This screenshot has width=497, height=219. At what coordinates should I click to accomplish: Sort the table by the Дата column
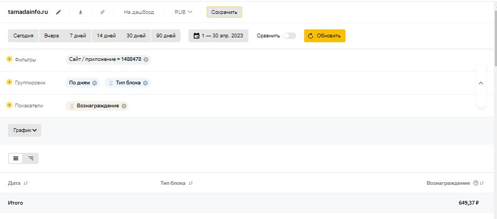click(x=26, y=183)
